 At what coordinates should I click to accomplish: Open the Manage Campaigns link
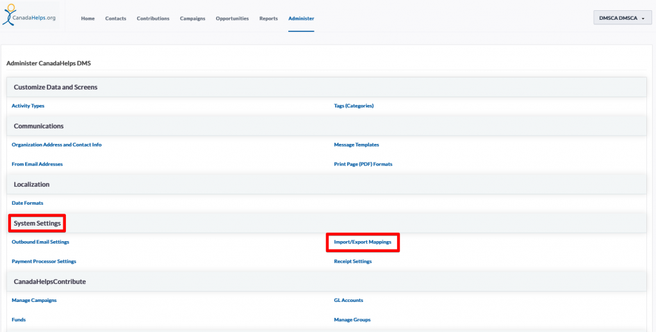[34, 300]
